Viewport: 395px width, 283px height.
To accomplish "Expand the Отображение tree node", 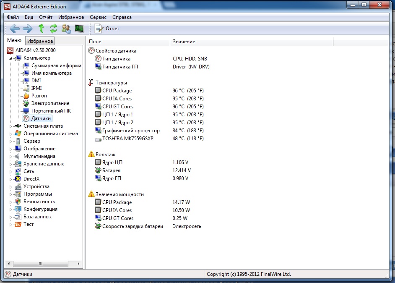I will (x=11, y=149).
